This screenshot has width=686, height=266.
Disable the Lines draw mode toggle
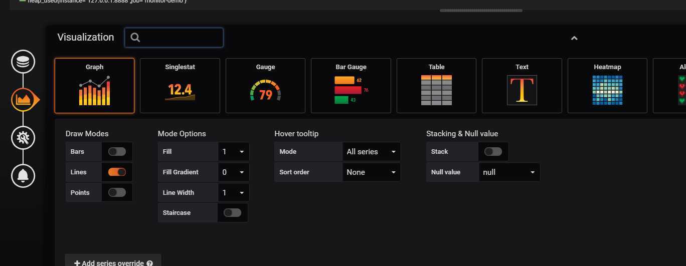[x=117, y=172]
